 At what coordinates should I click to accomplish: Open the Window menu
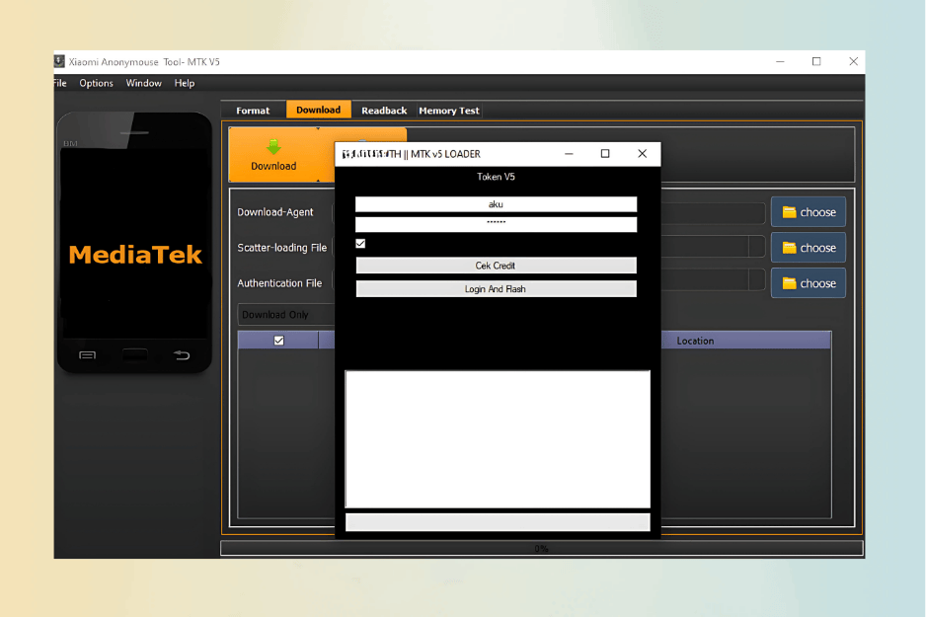pyautogui.click(x=143, y=83)
